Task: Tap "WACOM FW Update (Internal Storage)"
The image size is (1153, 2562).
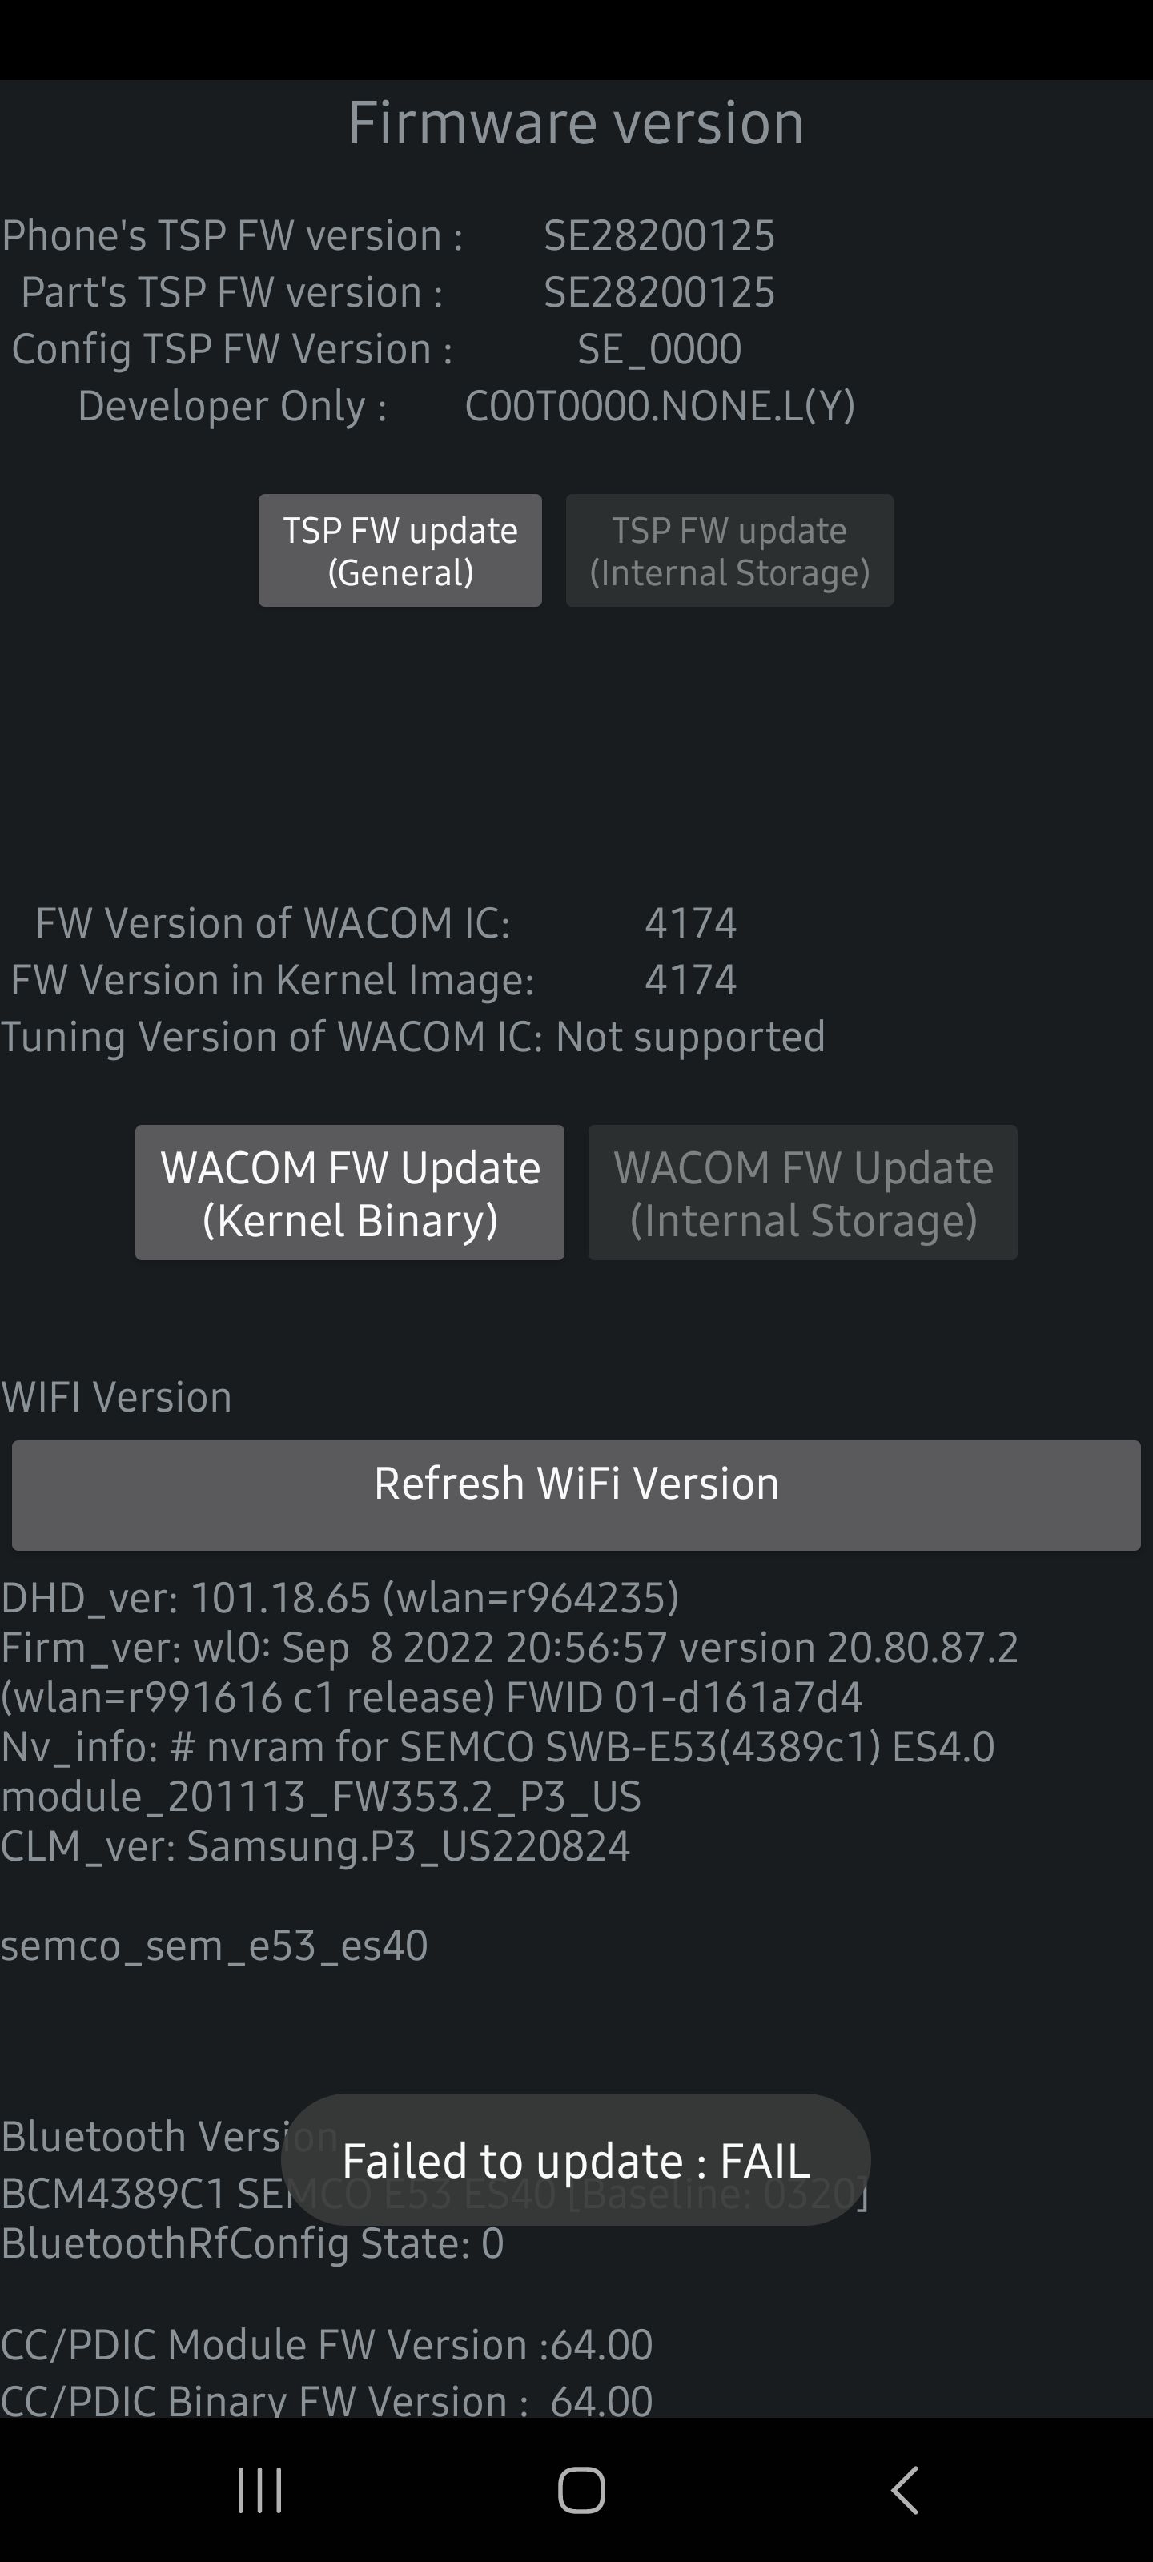Action: [x=801, y=1191]
